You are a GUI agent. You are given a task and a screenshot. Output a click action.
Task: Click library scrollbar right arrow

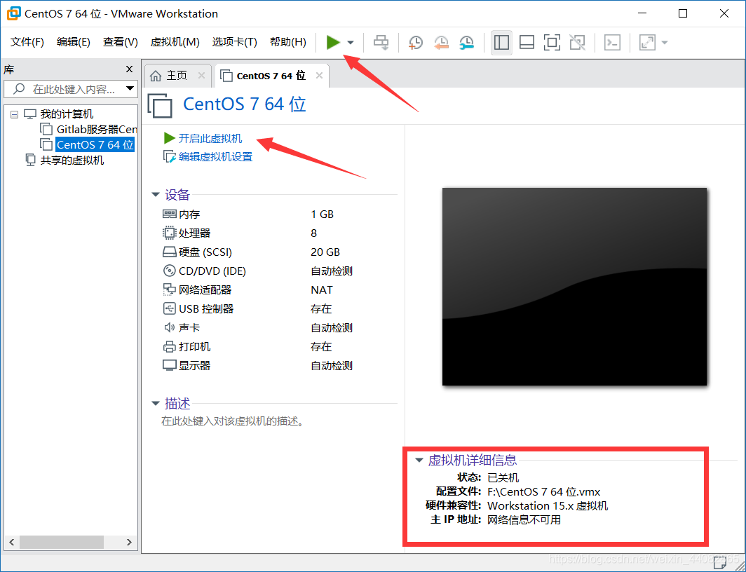coord(129,542)
